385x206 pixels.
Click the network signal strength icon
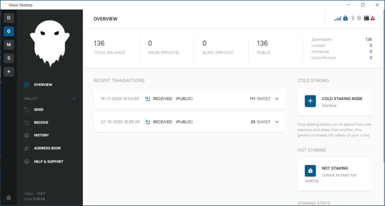337,18
